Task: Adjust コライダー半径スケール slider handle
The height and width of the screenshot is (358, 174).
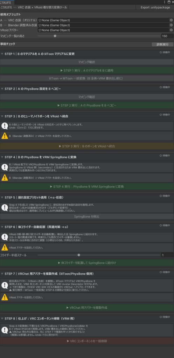Action: coord(79,255)
